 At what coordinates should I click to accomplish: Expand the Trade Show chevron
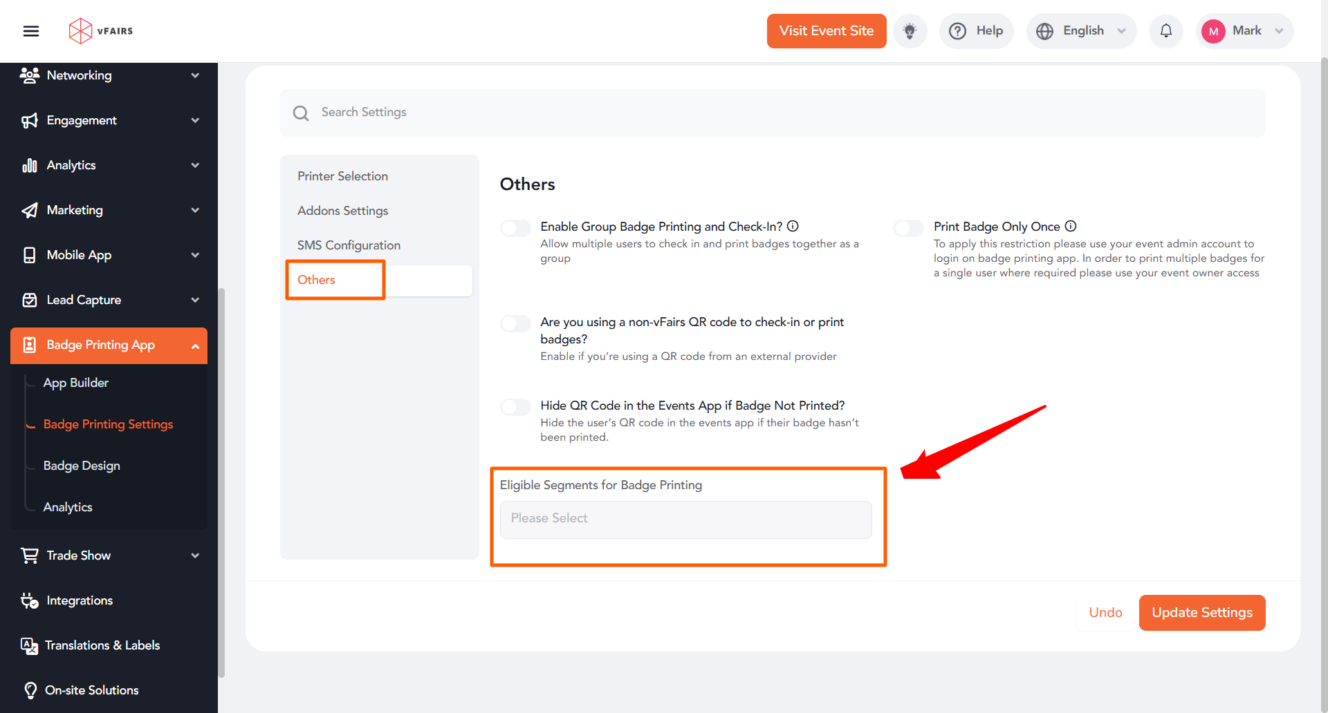click(195, 555)
